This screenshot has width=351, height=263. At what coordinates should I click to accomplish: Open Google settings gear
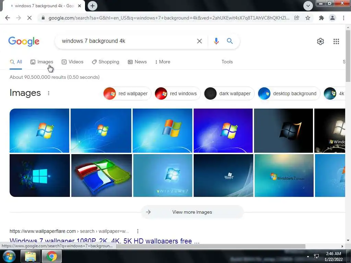320,41
